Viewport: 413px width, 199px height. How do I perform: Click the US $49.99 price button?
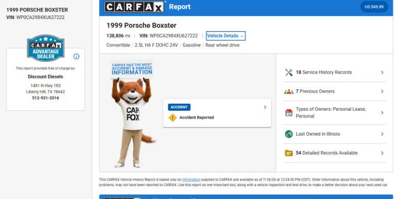[374, 7]
